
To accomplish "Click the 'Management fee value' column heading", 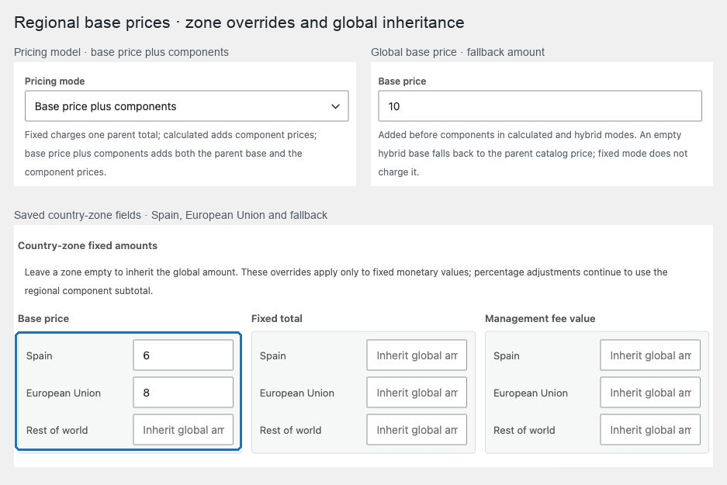I will click(540, 318).
